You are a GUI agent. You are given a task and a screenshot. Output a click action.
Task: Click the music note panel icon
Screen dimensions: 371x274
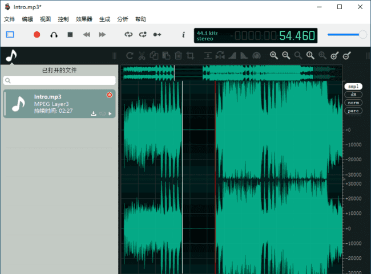[11, 56]
